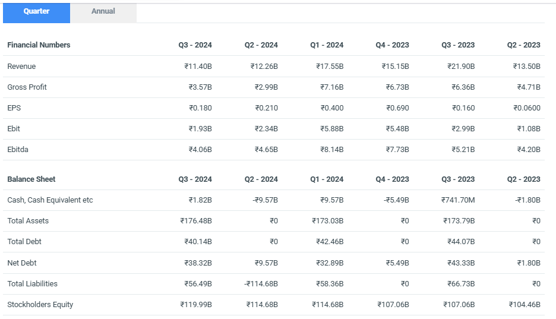The width and height of the screenshot is (556, 319).
Task: Click the Total Liabilities value -₹114.68B
Action: (260, 284)
